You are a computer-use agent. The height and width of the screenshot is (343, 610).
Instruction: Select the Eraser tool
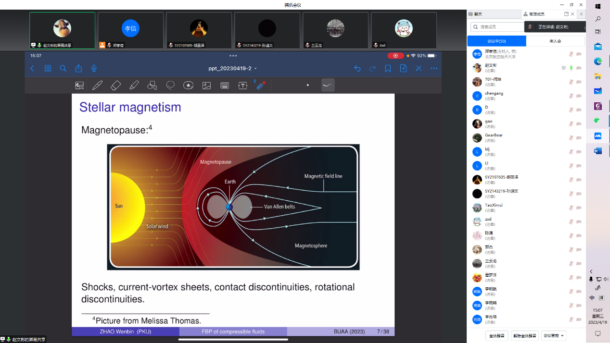pyautogui.click(x=115, y=86)
